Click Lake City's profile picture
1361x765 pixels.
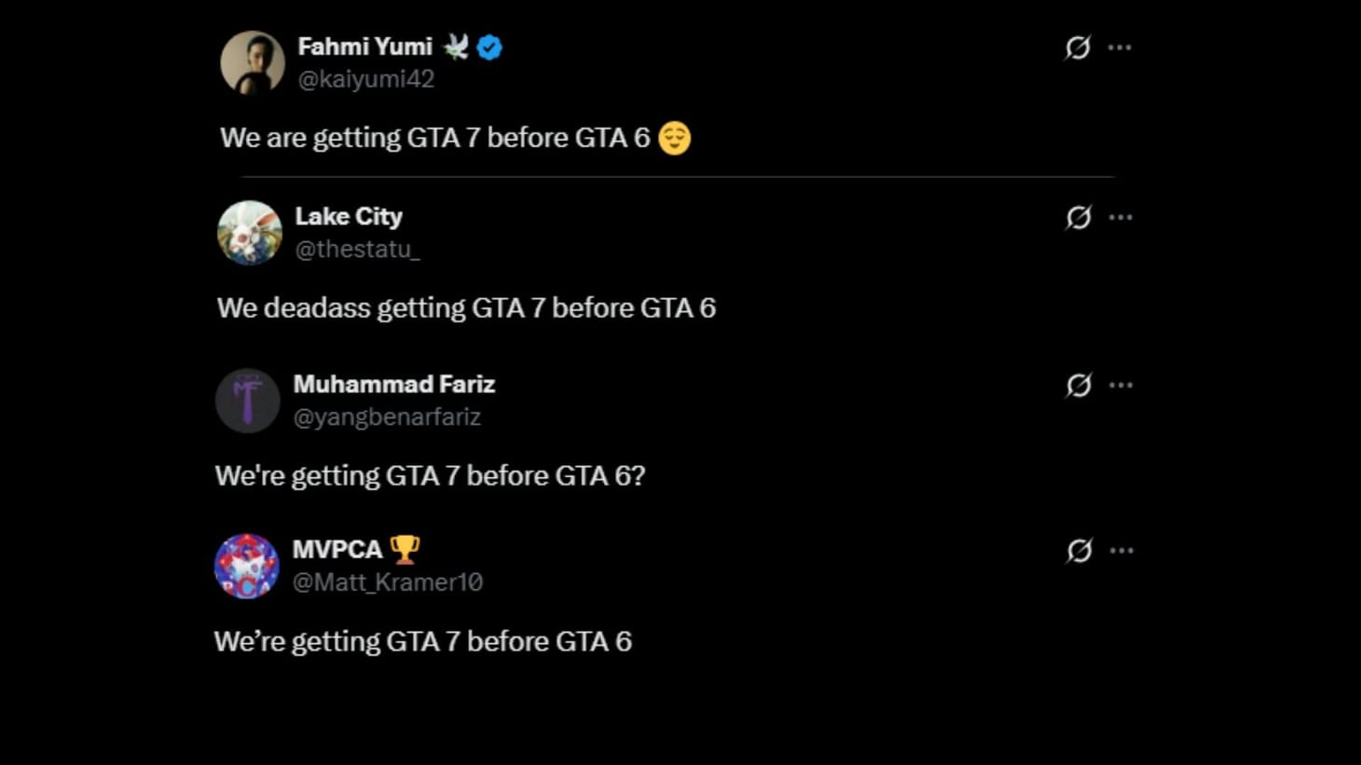pyautogui.click(x=248, y=232)
